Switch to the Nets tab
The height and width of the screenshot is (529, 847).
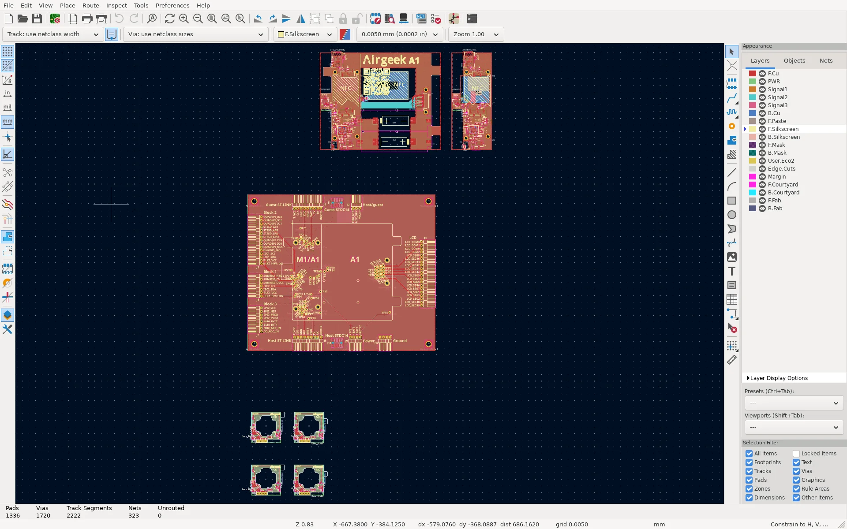pos(826,60)
